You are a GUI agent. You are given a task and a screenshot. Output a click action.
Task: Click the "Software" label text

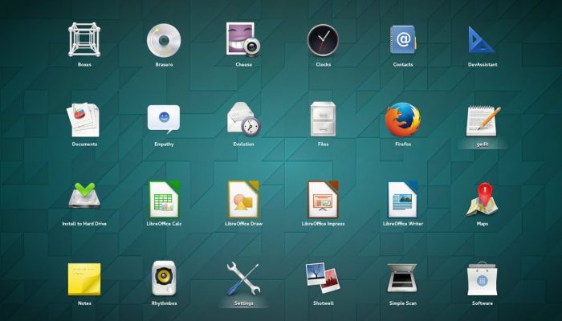coord(483,303)
